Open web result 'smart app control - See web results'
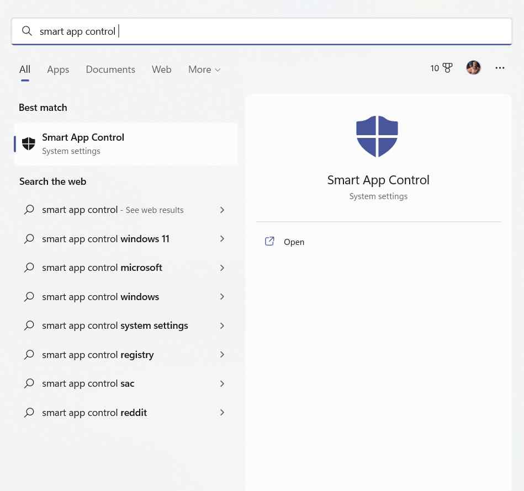Viewport: 524px width, 491px height. point(126,210)
